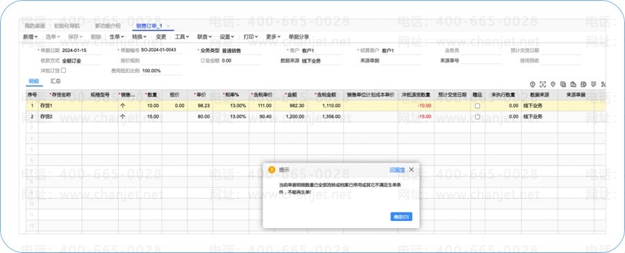Click the 确定(O) button

[x=401, y=217]
